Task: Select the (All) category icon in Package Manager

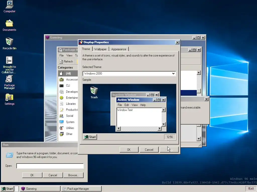Action: tap(61, 73)
